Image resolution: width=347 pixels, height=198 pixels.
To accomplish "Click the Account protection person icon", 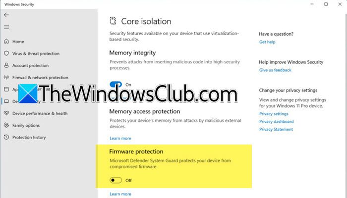I will [6, 65].
